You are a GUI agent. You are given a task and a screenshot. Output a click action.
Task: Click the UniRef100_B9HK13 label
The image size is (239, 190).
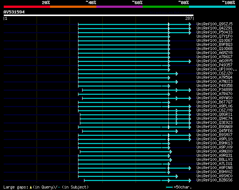(x=214, y=143)
